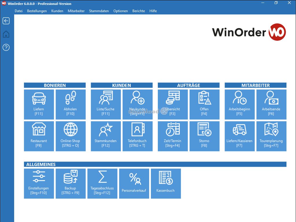Close the WinOrder window
This screenshot has height=222, width=296.
click(x=289, y=3)
